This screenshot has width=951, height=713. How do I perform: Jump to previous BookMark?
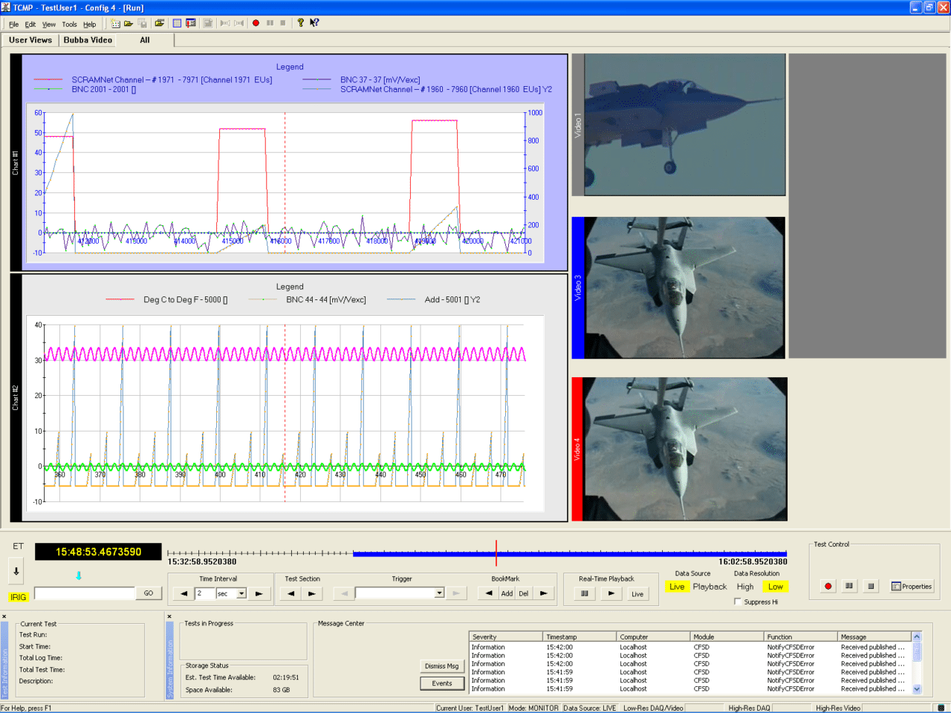488,593
